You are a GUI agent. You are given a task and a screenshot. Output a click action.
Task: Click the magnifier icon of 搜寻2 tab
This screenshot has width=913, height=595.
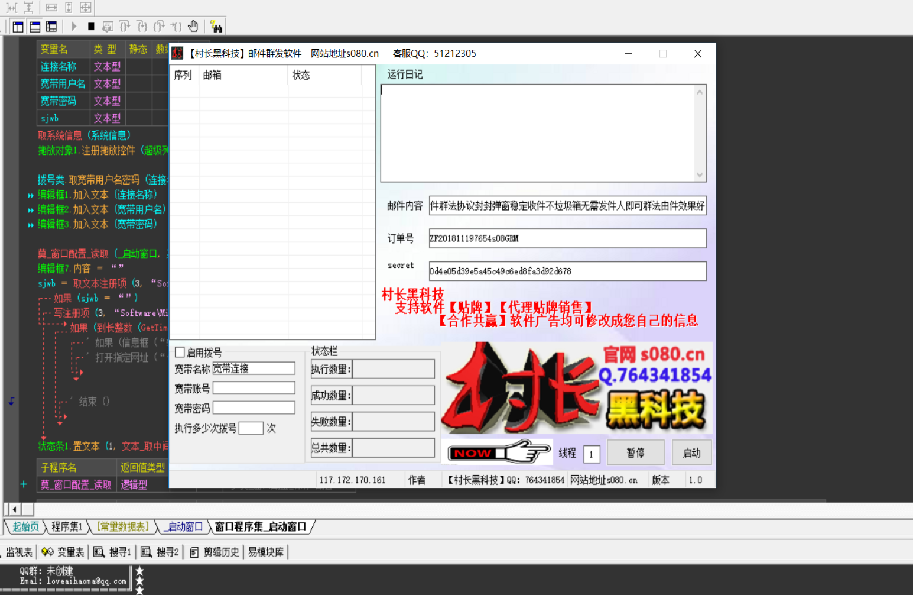(x=146, y=552)
